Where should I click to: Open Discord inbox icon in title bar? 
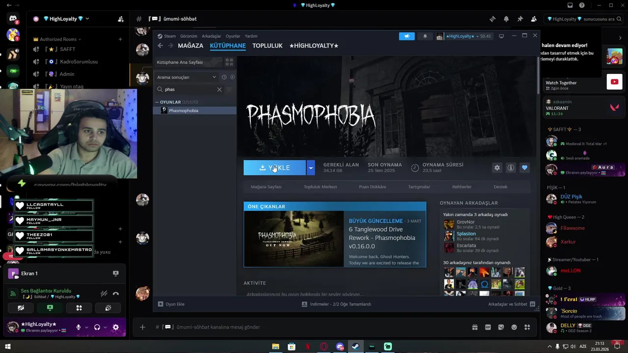[x=570, y=5]
